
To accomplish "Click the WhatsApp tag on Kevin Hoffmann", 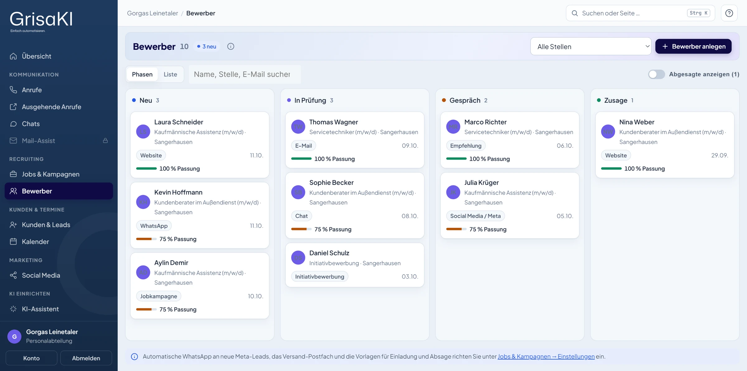I will (x=154, y=226).
